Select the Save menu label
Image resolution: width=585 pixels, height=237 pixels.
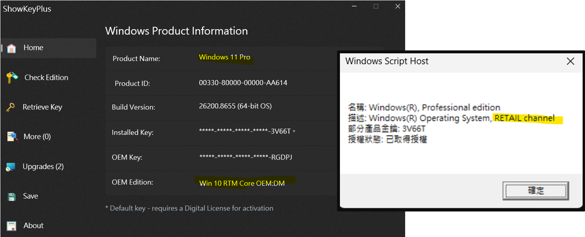[30, 196]
